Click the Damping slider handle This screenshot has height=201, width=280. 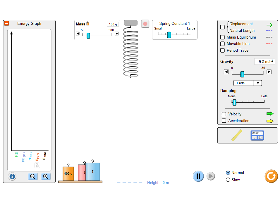point(234,103)
